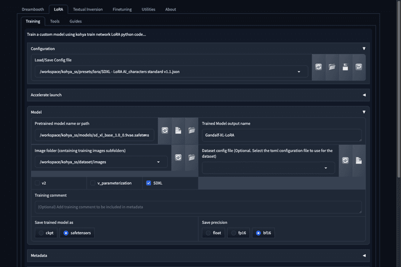Open image folder browser icon

pyautogui.click(x=191, y=158)
